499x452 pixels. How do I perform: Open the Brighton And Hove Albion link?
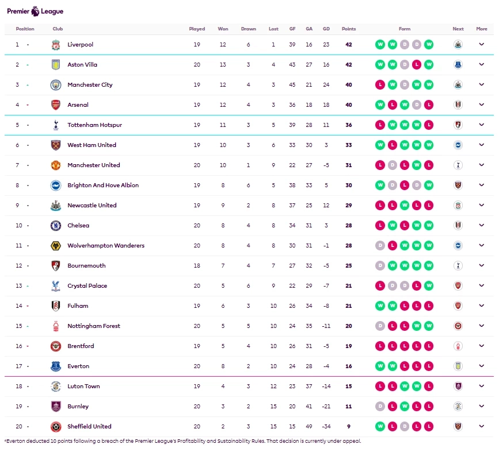(103, 186)
